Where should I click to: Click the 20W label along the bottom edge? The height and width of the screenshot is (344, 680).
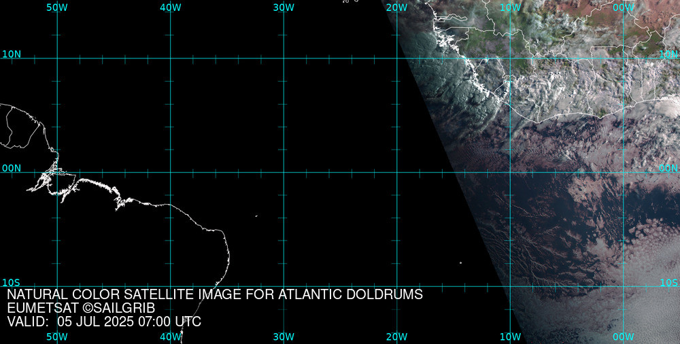[x=397, y=337]
